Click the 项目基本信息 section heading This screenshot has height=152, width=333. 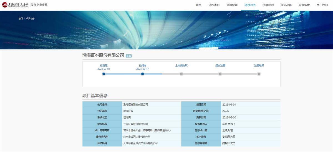click(x=95, y=96)
